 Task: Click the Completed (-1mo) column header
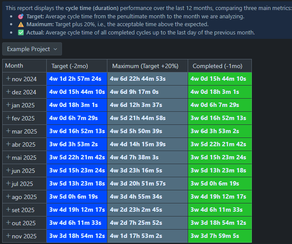point(217,66)
